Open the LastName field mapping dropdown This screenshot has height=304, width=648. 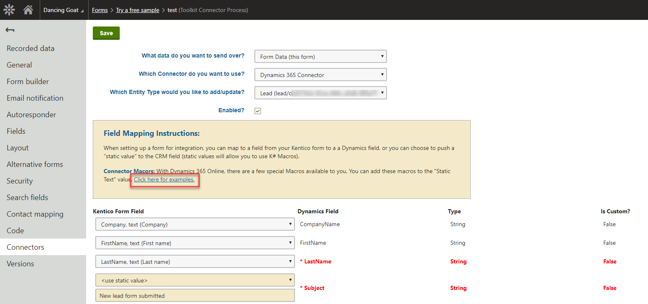(195, 261)
